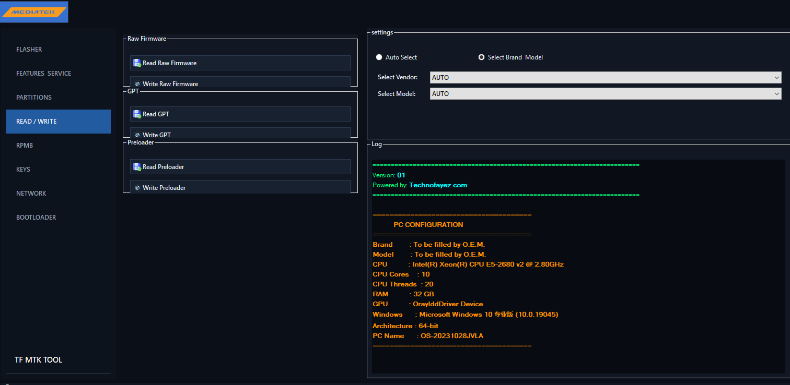Click the Read Preloader button
The width and height of the screenshot is (790, 385).
[240, 167]
